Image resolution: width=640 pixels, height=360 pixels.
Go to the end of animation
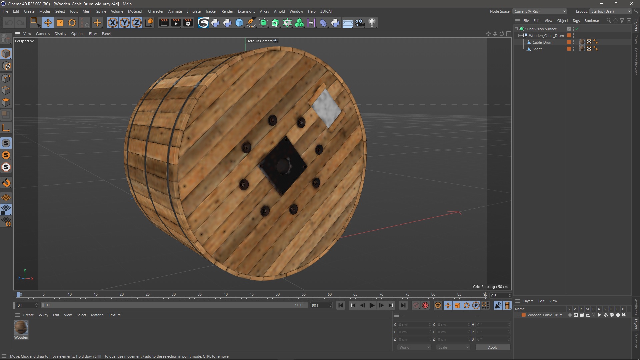(403, 305)
